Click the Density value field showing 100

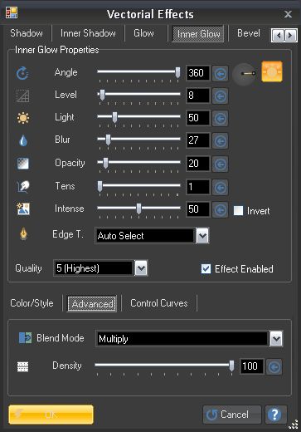click(252, 366)
